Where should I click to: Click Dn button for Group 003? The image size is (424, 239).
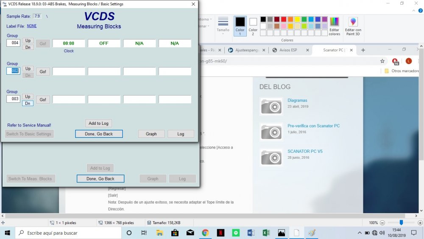tap(28, 104)
